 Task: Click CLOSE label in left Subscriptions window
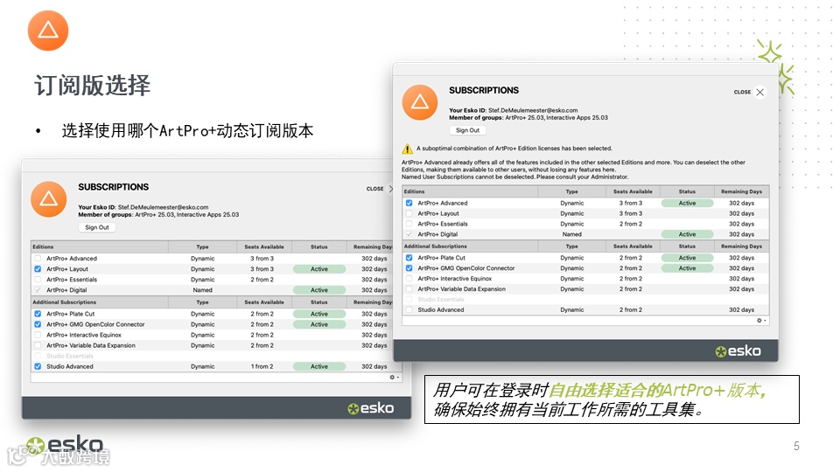[375, 189]
